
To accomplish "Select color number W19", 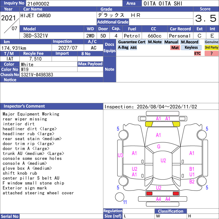I will (25, 70).
